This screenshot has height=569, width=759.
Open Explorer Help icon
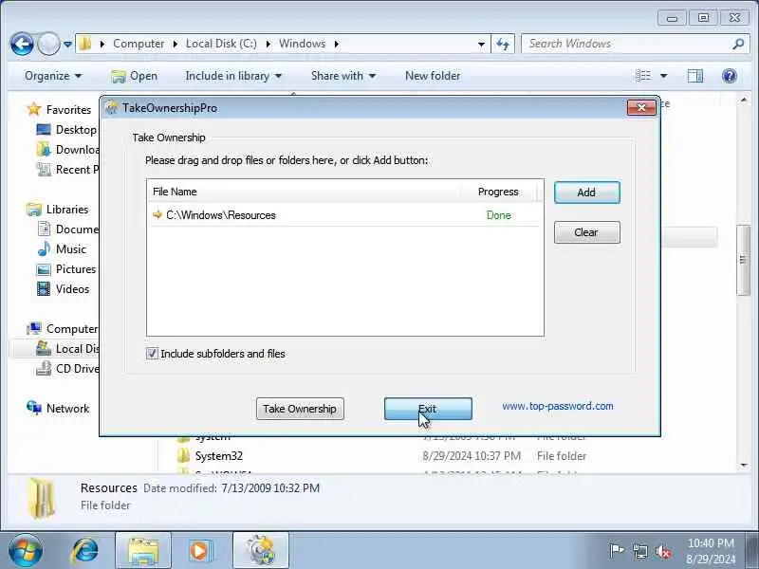click(729, 76)
